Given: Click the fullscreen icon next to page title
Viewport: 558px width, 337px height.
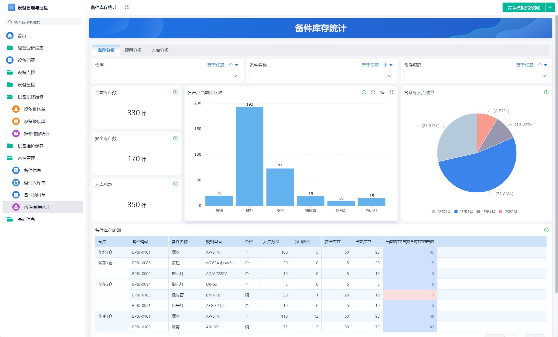Looking at the screenshot, I should 126,7.
